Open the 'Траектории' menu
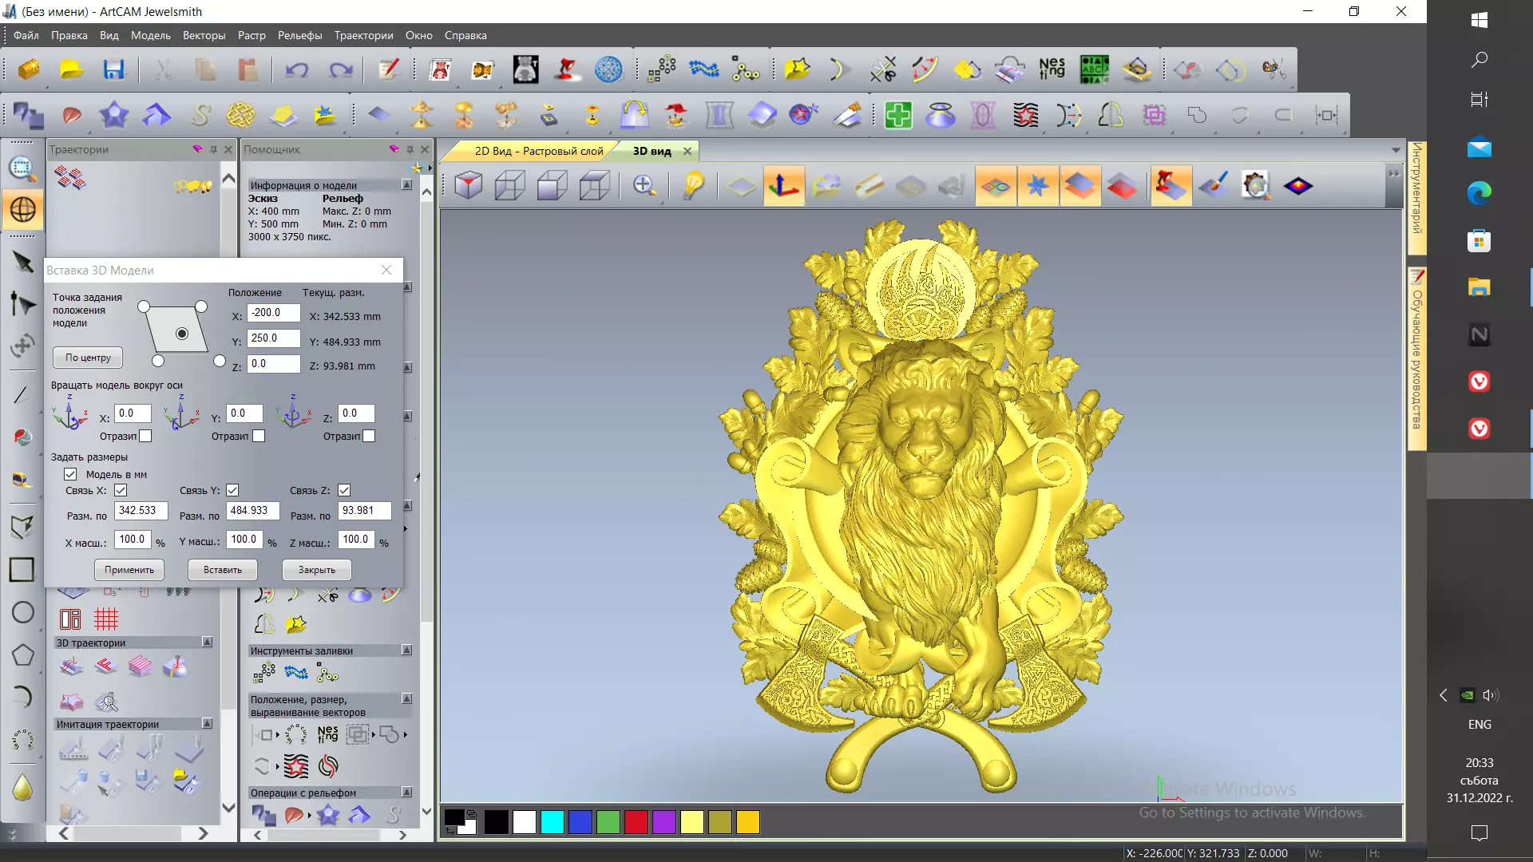This screenshot has width=1533, height=862. pos(363,35)
